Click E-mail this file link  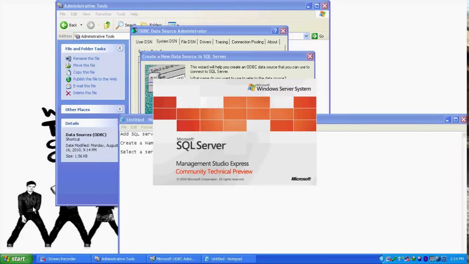pos(84,86)
